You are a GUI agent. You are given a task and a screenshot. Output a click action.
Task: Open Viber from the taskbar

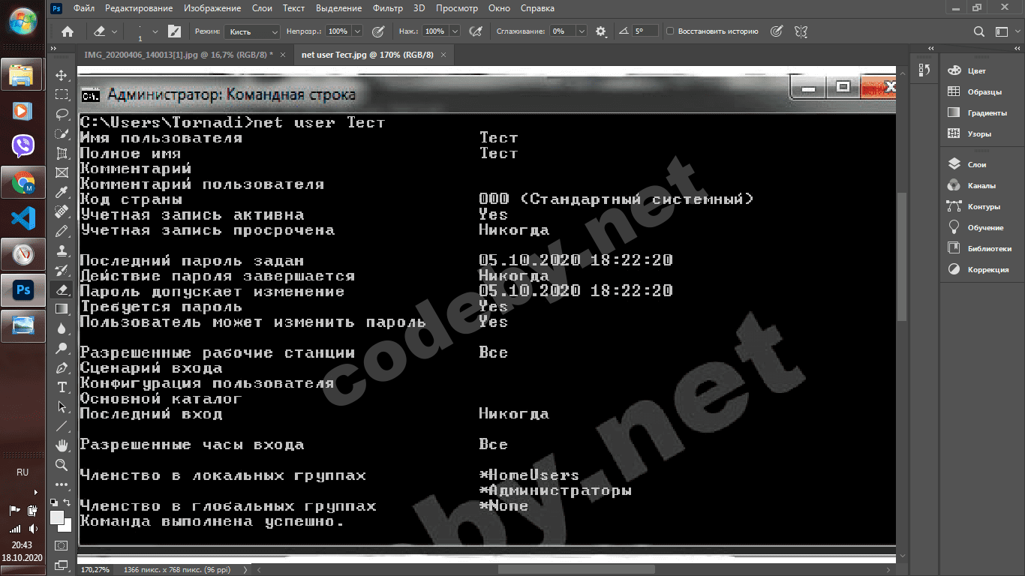(x=23, y=145)
